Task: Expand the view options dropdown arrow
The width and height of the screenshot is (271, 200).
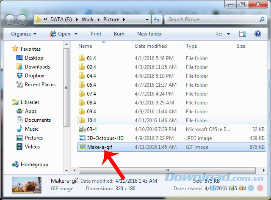Action: coord(228,34)
